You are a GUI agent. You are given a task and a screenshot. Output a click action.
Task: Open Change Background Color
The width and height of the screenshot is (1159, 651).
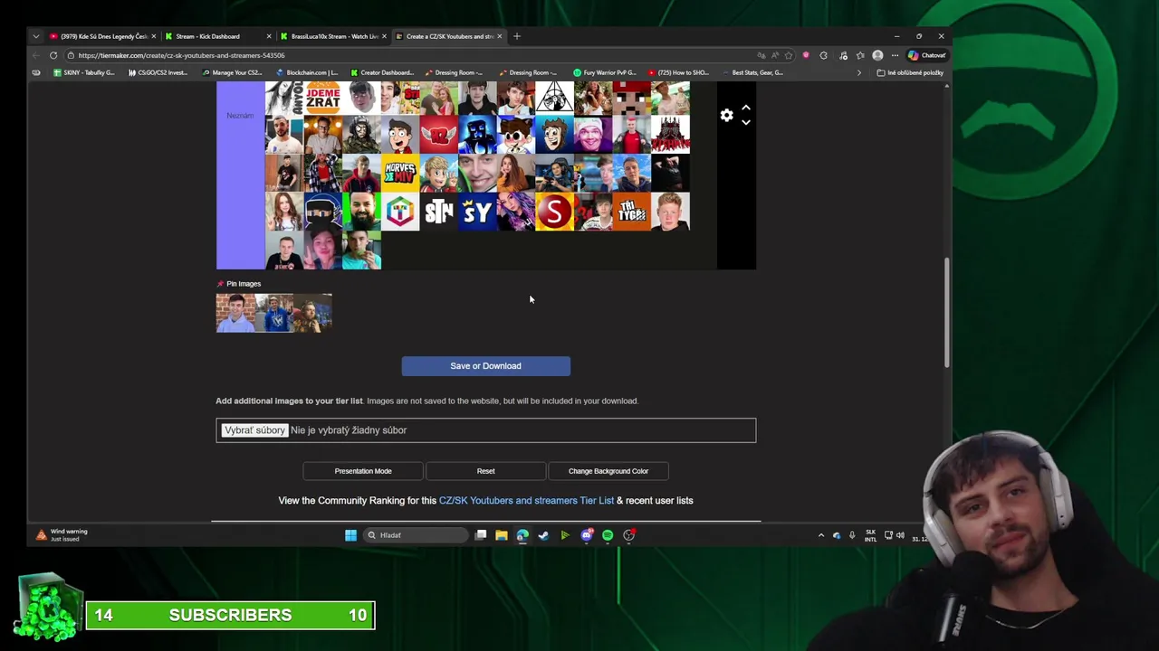pyautogui.click(x=608, y=471)
